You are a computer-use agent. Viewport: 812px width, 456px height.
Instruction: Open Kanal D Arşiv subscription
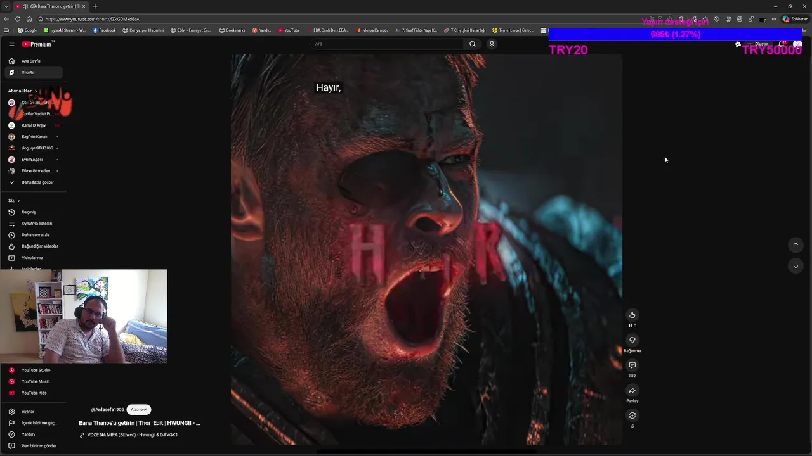coord(33,125)
